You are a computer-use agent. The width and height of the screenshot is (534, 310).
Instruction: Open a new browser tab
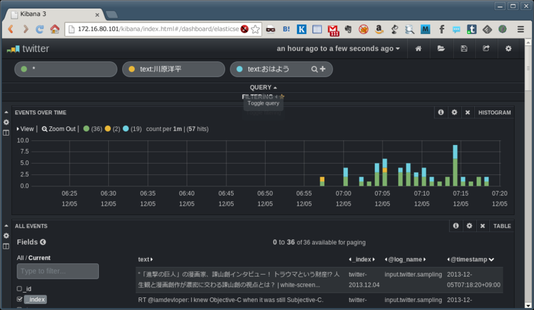(111, 14)
